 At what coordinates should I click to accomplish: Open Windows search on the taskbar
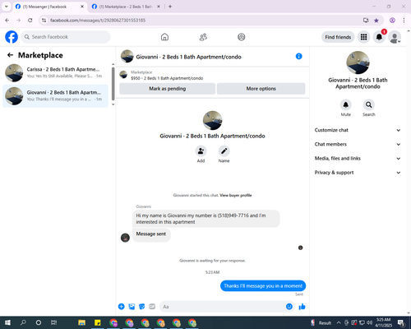tap(23, 322)
